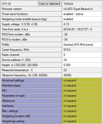Select the Firmware version label

coord(12,9)
